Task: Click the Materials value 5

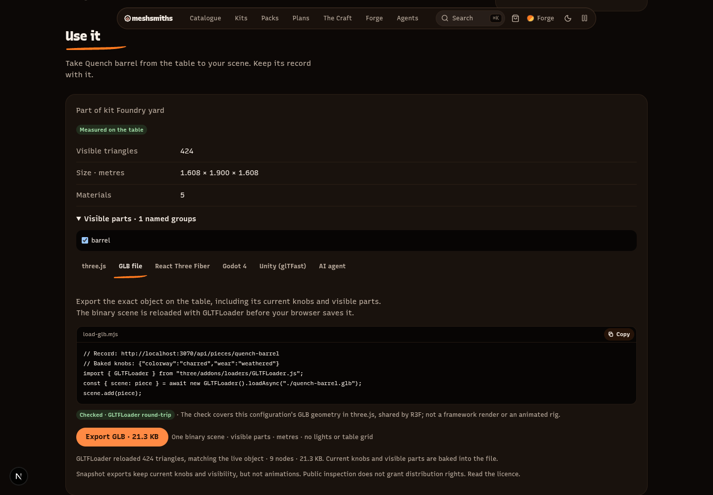Action: [x=182, y=195]
